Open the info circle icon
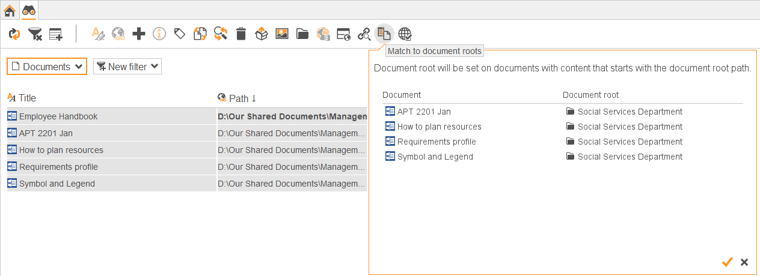Screen dimensions: 760x276 (x=159, y=34)
